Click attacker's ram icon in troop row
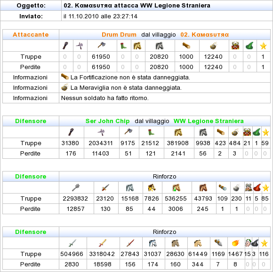This screenshot has width=273, height=272. click(186, 46)
